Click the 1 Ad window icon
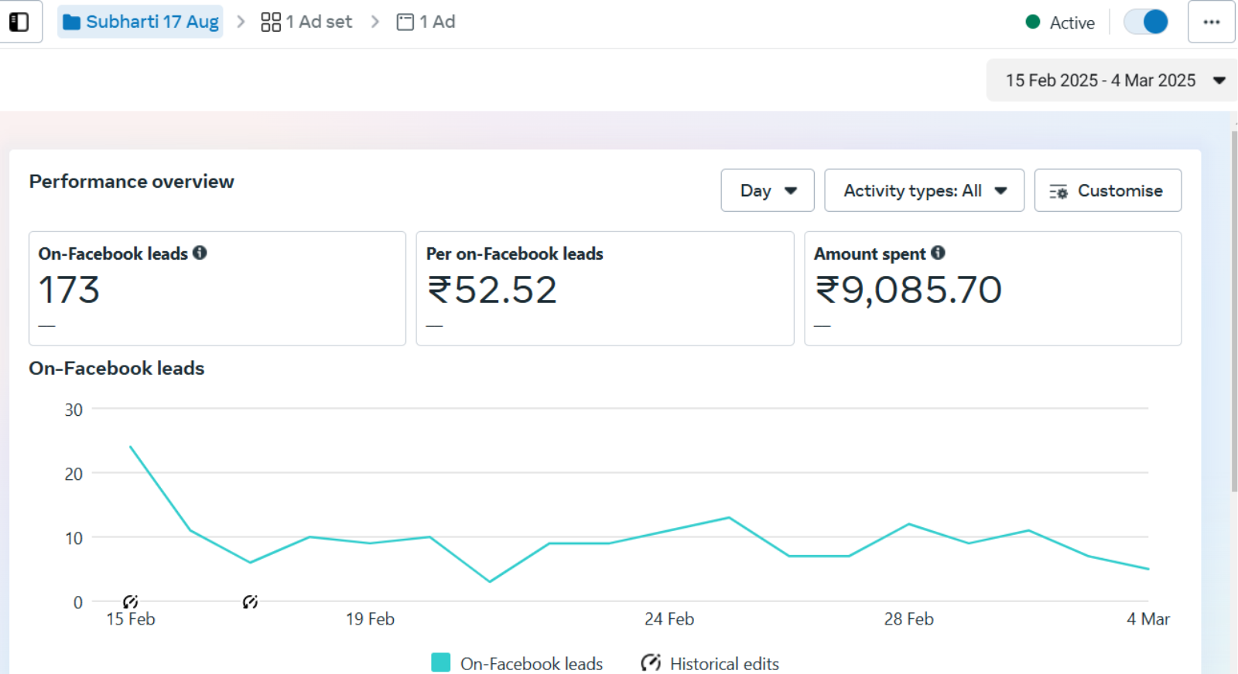Image resolution: width=1238 pixels, height=674 pixels. (405, 22)
